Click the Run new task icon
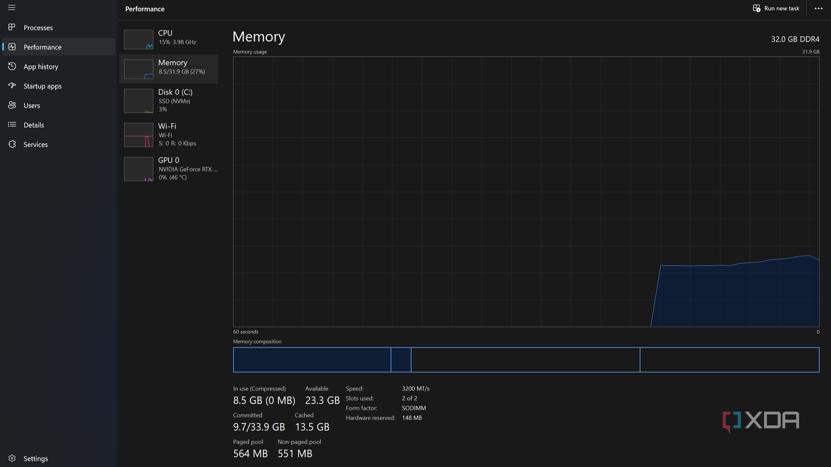This screenshot has width=831, height=467. tap(756, 8)
